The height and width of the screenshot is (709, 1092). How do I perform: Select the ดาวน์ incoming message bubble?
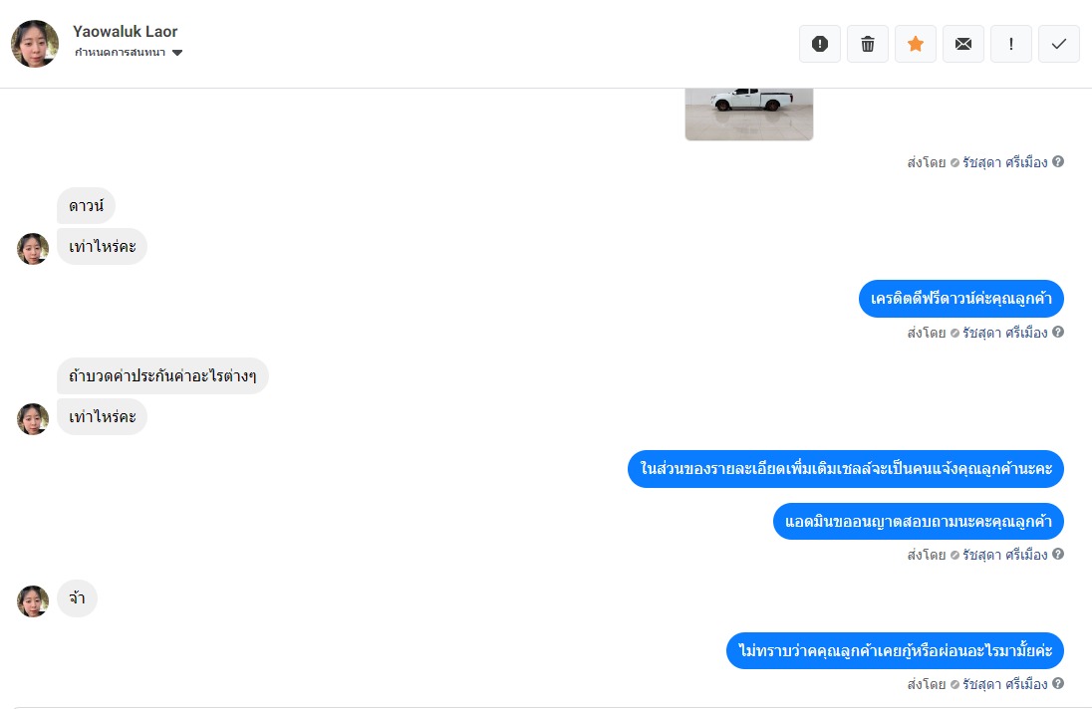coord(87,206)
